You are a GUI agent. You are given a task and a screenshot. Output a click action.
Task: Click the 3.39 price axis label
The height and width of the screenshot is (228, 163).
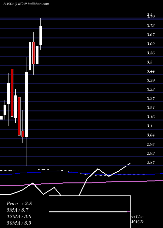pos(151,80)
